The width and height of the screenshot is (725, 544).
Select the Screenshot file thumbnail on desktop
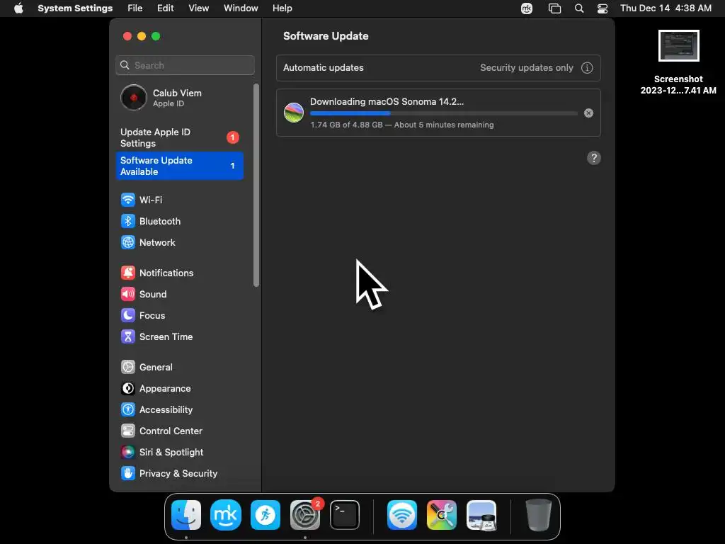678,46
